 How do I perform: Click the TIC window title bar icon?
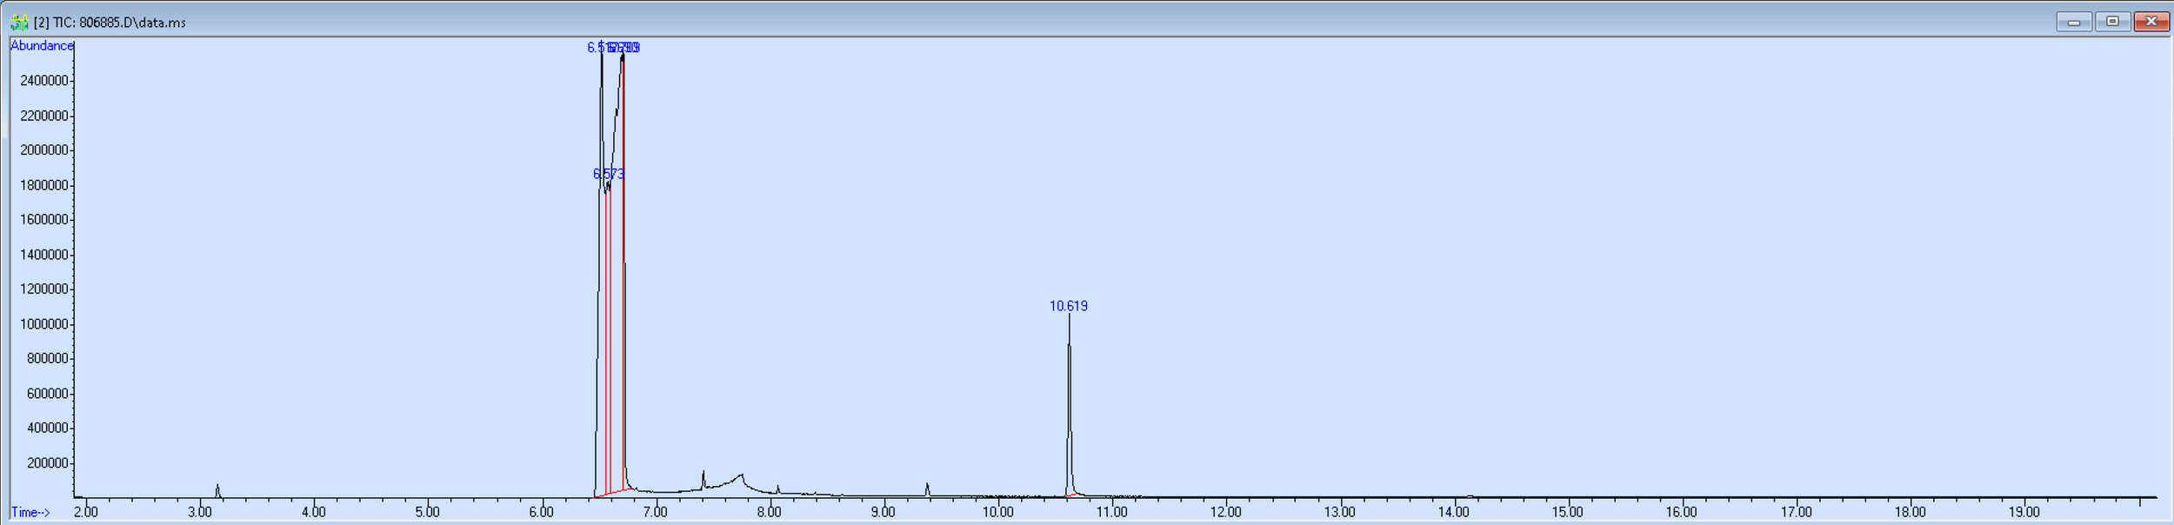pos(19,22)
